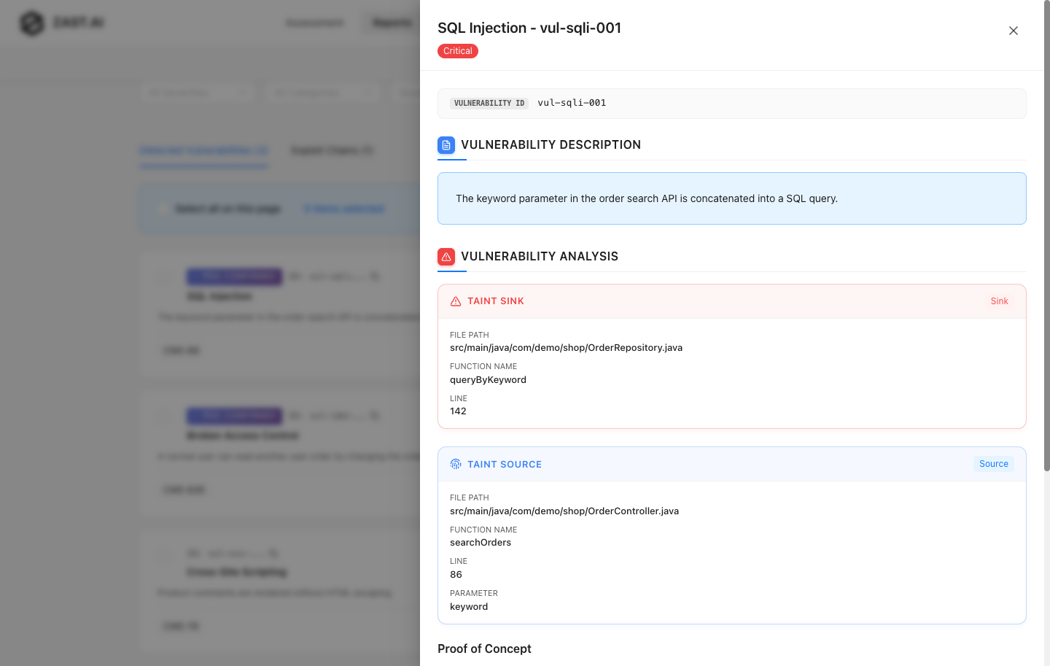1050x666 pixels.
Task: Click the Source tag label
Action: point(994,464)
